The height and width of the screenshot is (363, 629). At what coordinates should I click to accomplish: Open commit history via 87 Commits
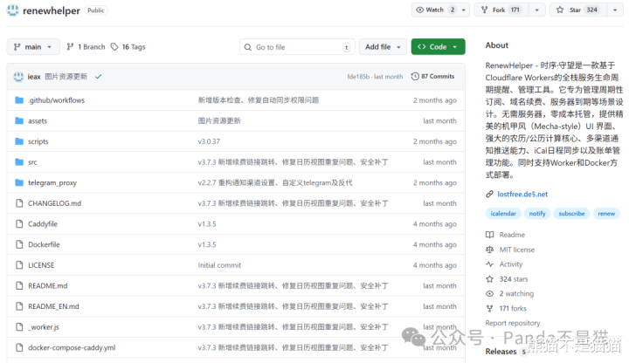click(432, 77)
